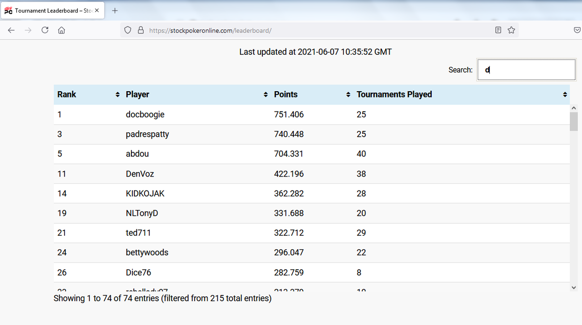Select player name DenVoz

tap(140, 174)
